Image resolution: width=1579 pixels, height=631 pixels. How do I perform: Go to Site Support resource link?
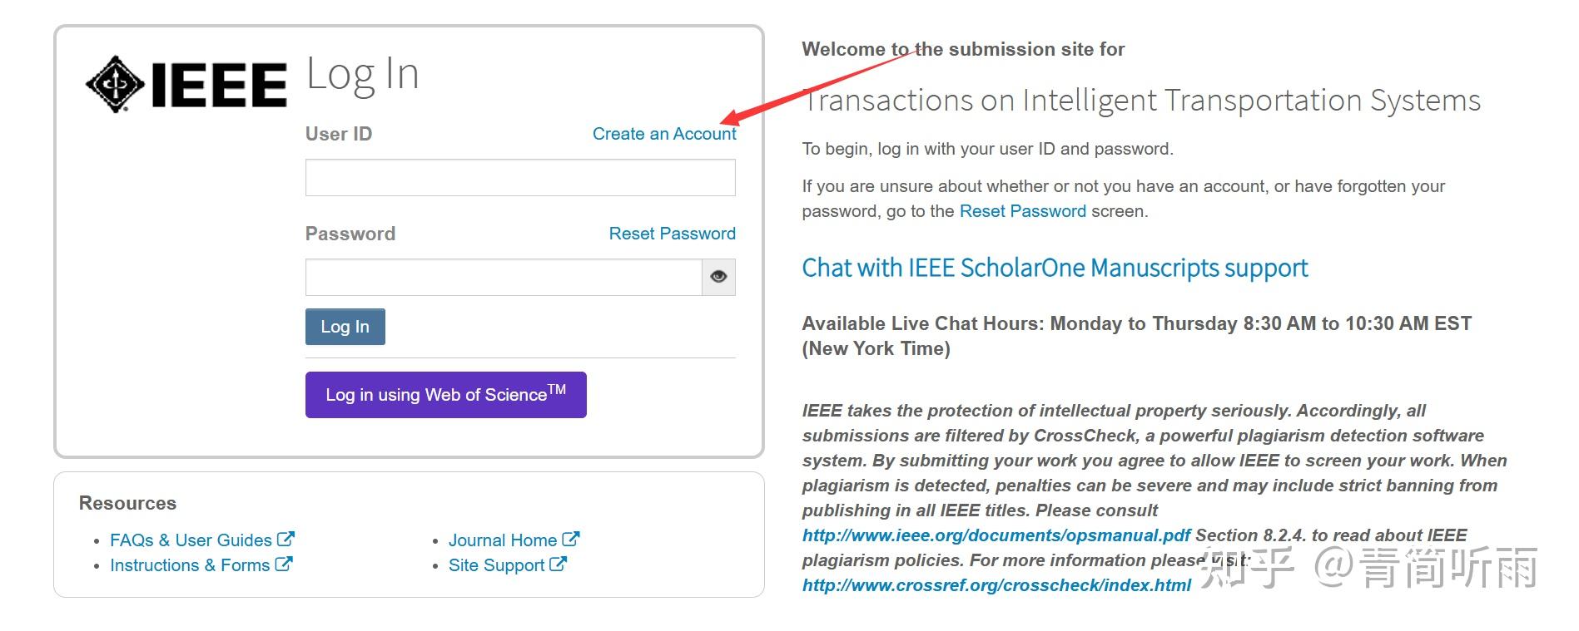(x=496, y=565)
